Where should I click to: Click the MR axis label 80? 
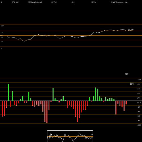click(139, 84)
